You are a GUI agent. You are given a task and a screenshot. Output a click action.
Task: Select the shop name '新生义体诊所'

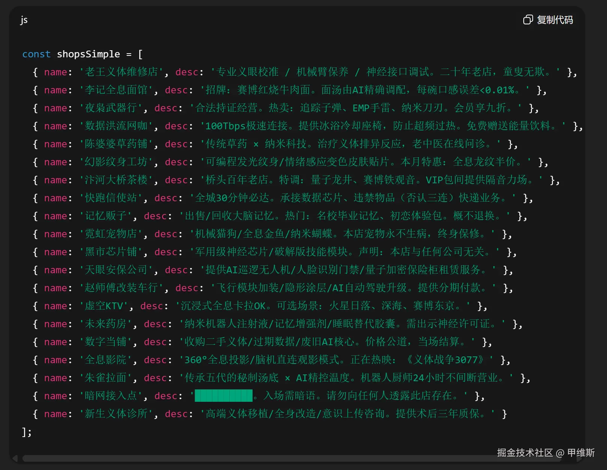[116, 414]
